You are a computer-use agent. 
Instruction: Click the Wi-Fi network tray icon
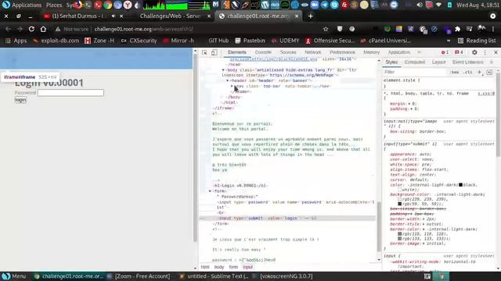click(438, 5)
